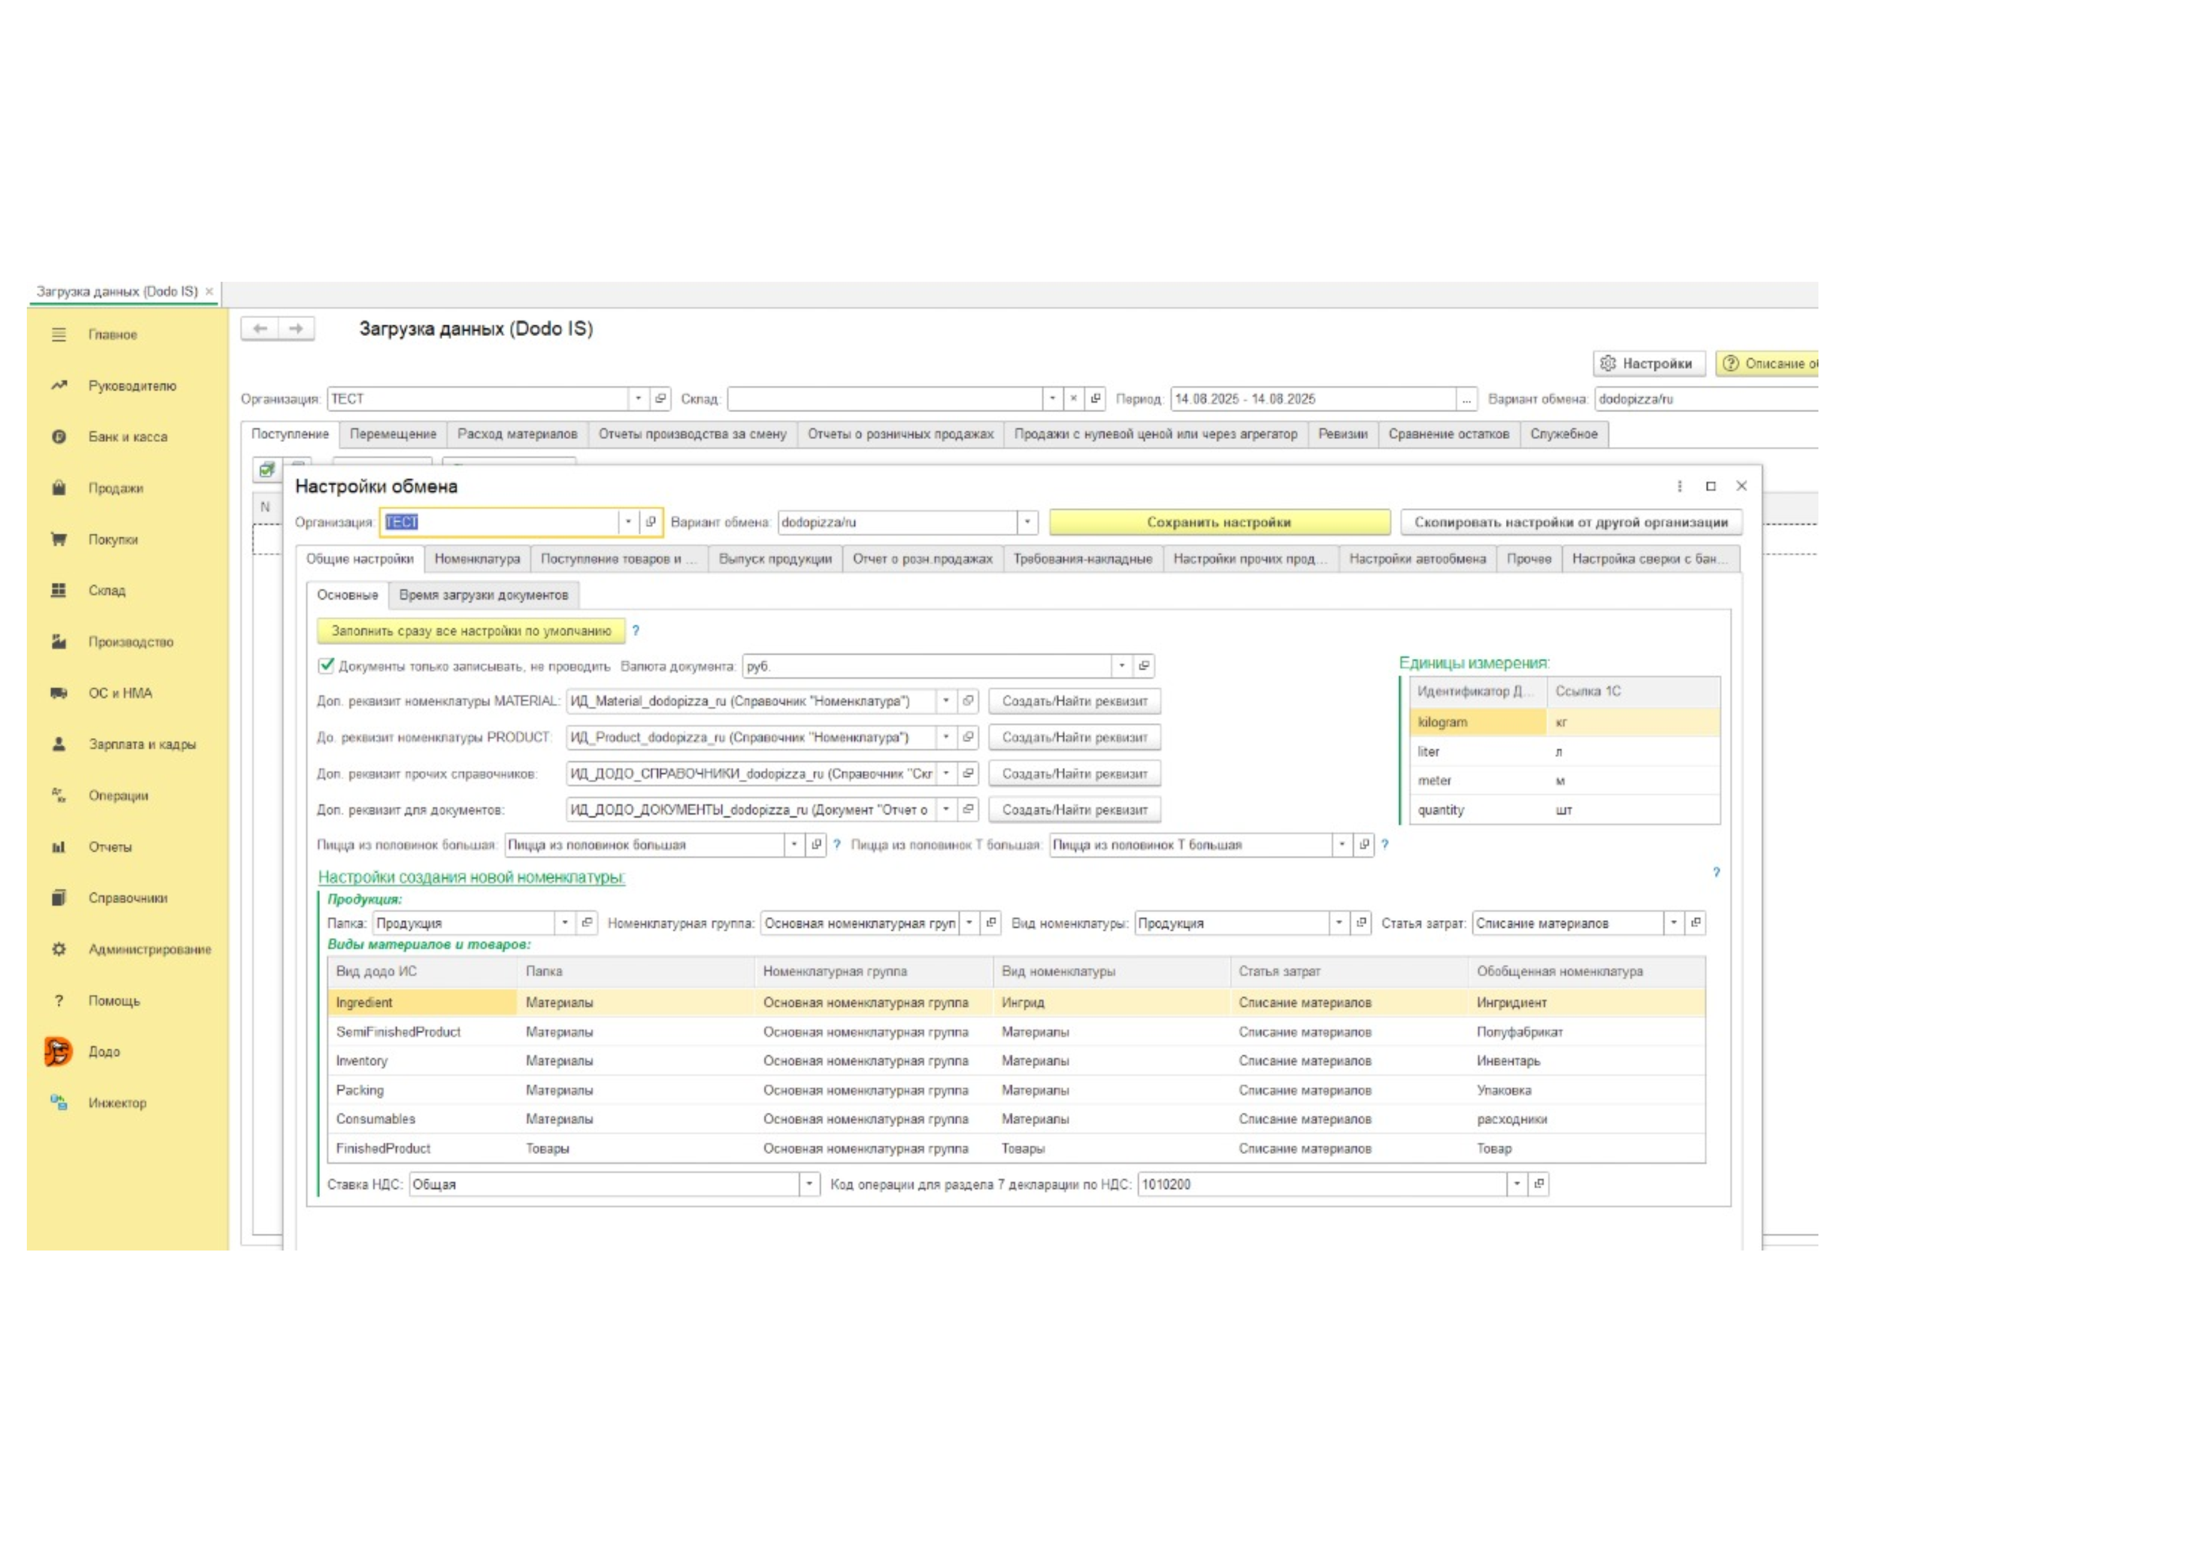Click Сохранить настройки button

point(1219,522)
